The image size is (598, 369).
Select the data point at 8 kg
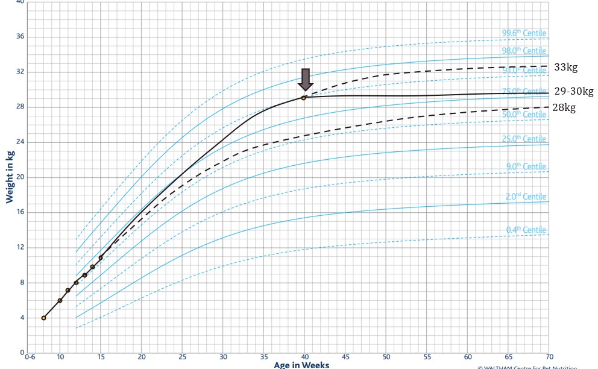click(x=76, y=282)
